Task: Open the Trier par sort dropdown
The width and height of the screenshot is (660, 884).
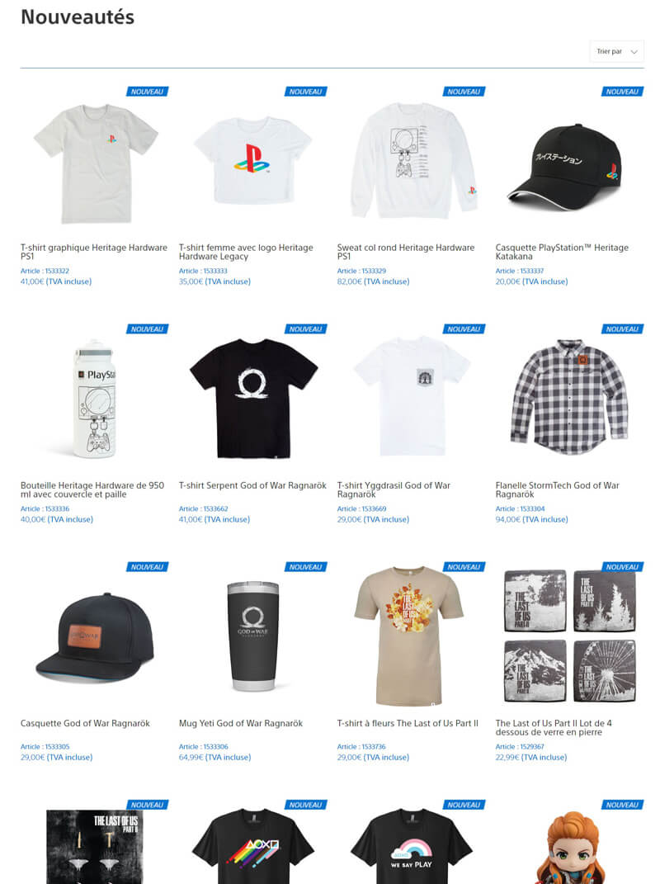Action: [616, 51]
